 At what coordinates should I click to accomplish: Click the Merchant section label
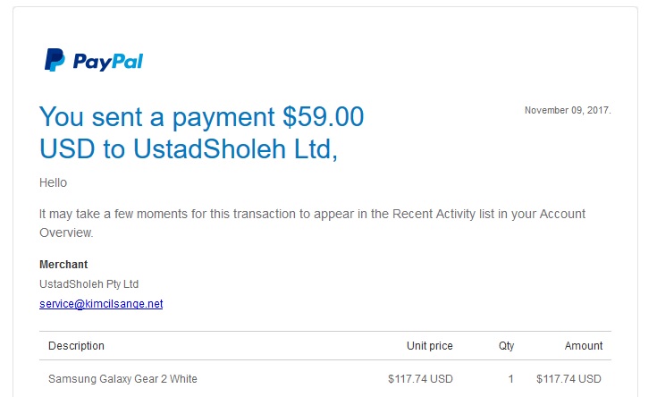(x=63, y=265)
